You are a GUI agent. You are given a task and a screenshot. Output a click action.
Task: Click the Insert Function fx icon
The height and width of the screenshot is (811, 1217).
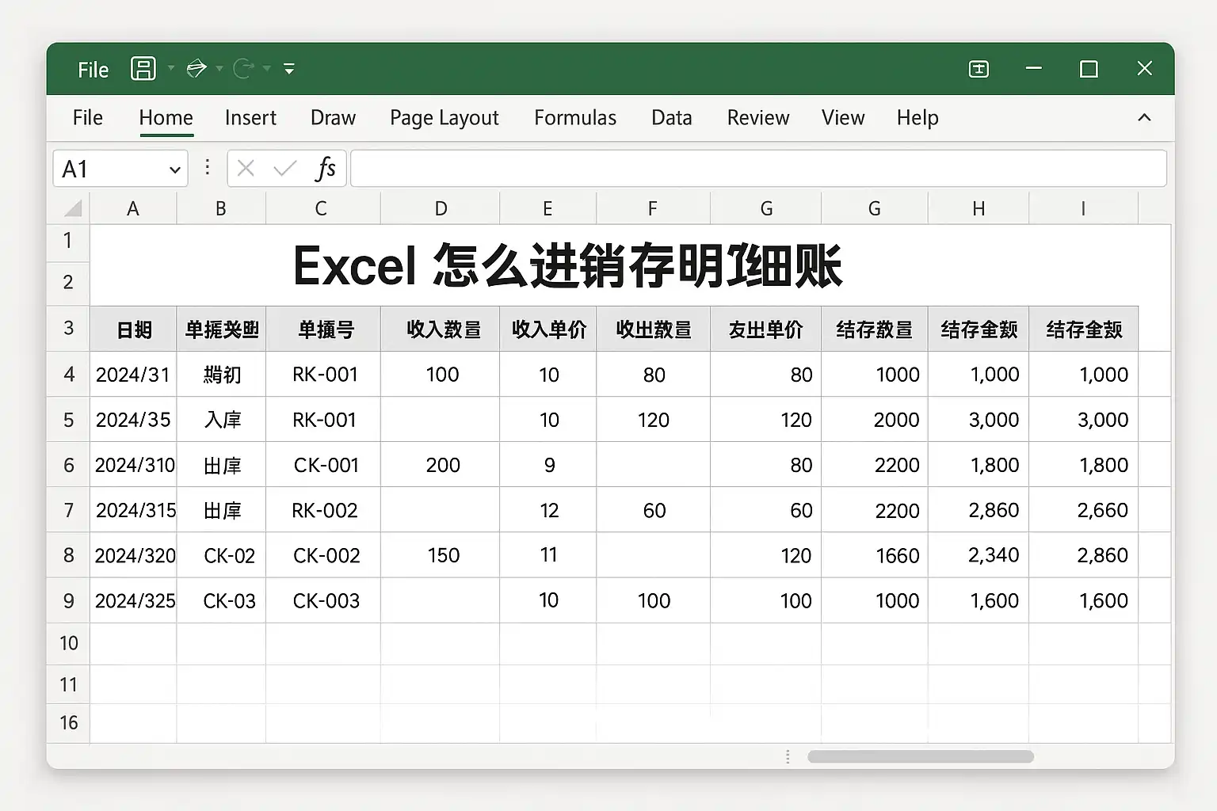(326, 169)
